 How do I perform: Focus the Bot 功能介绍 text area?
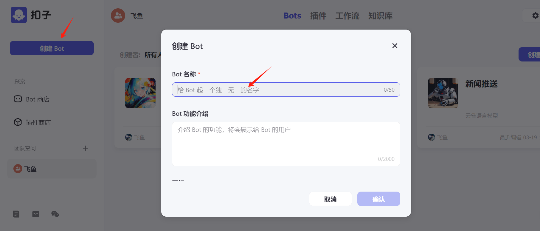[x=286, y=144]
